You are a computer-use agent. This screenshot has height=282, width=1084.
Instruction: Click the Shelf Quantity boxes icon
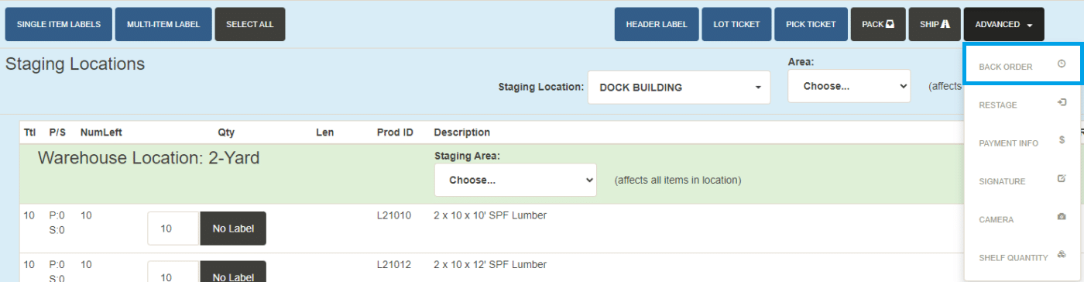point(1062,254)
